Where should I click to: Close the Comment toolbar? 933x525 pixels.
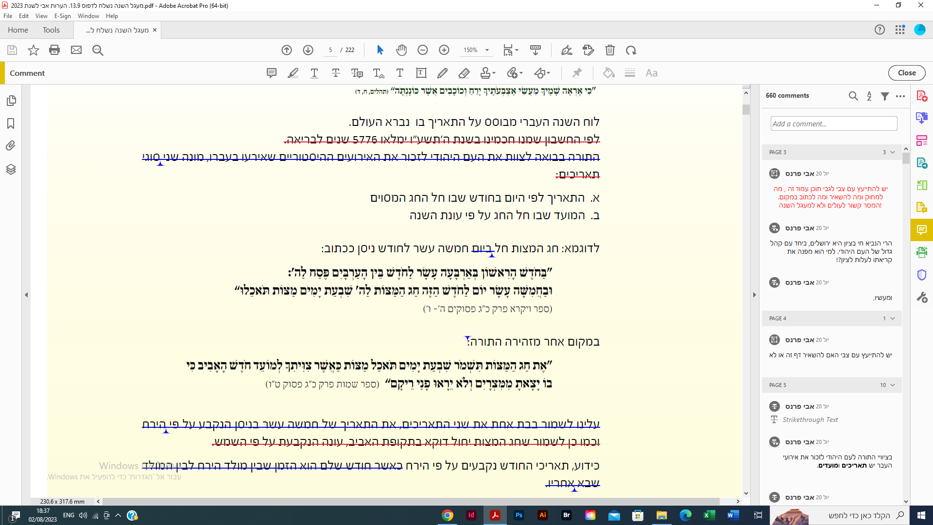pyautogui.click(x=906, y=73)
